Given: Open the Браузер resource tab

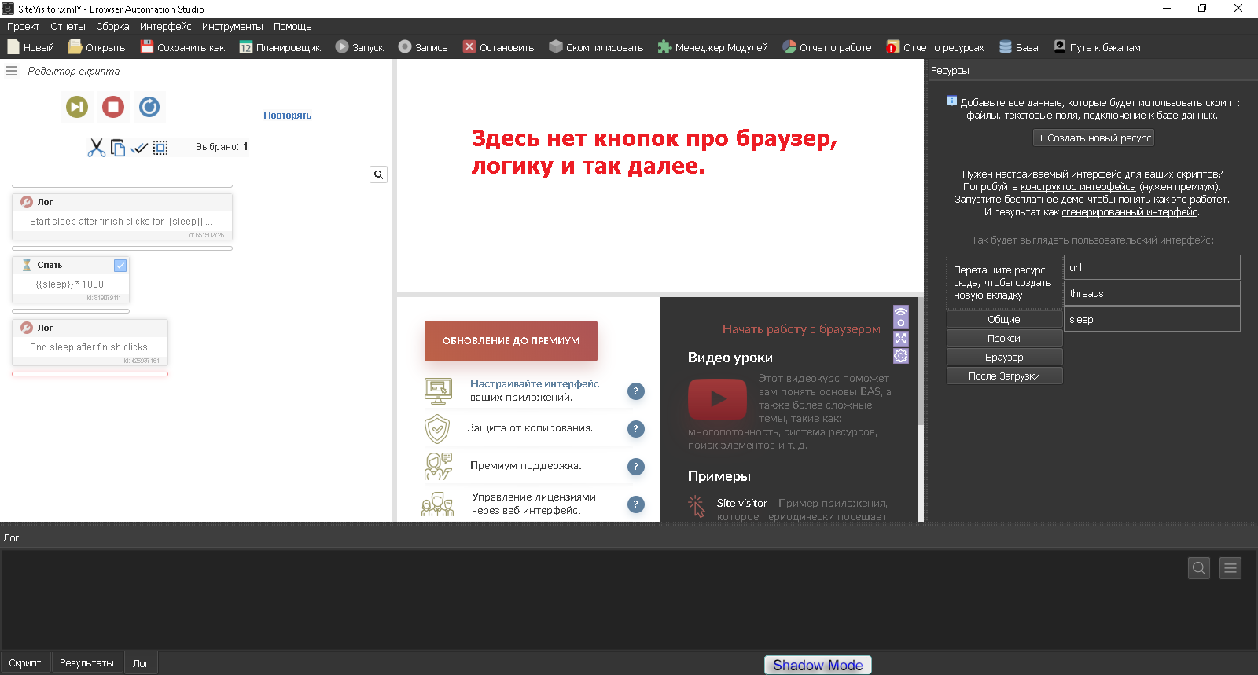Looking at the screenshot, I should 1004,358.
